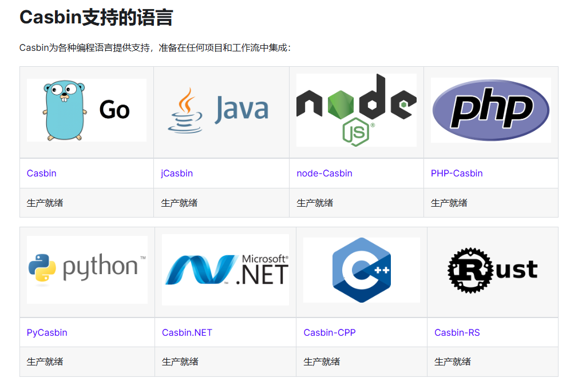Viewport: 578px width, 386px height.
Task: Click the Java logo image
Action: (221, 110)
